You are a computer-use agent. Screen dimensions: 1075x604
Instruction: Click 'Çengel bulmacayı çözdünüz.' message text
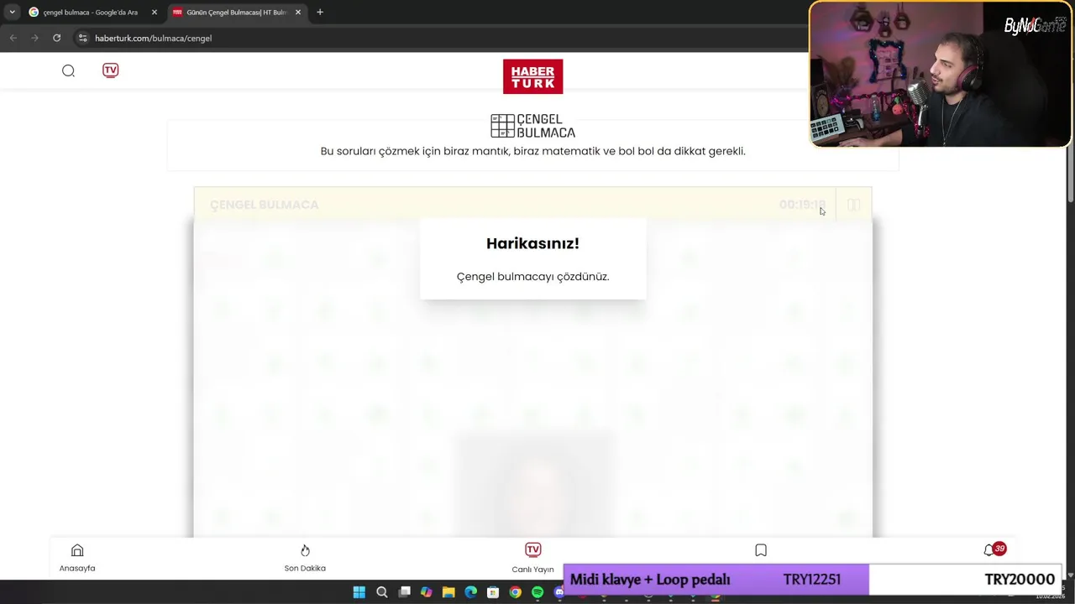click(532, 277)
